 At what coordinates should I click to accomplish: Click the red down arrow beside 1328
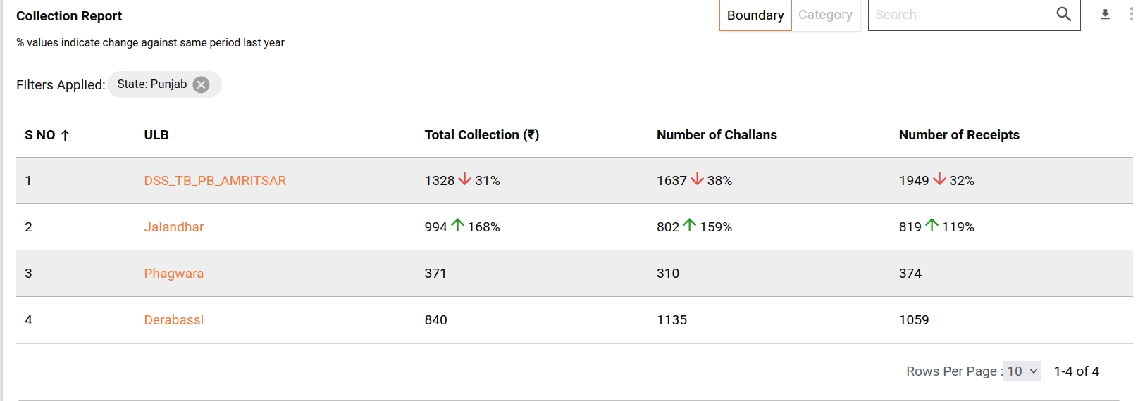tap(464, 179)
